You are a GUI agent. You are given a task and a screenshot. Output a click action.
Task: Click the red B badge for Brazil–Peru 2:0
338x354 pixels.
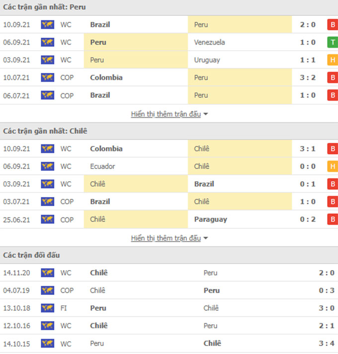pos(332,24)
